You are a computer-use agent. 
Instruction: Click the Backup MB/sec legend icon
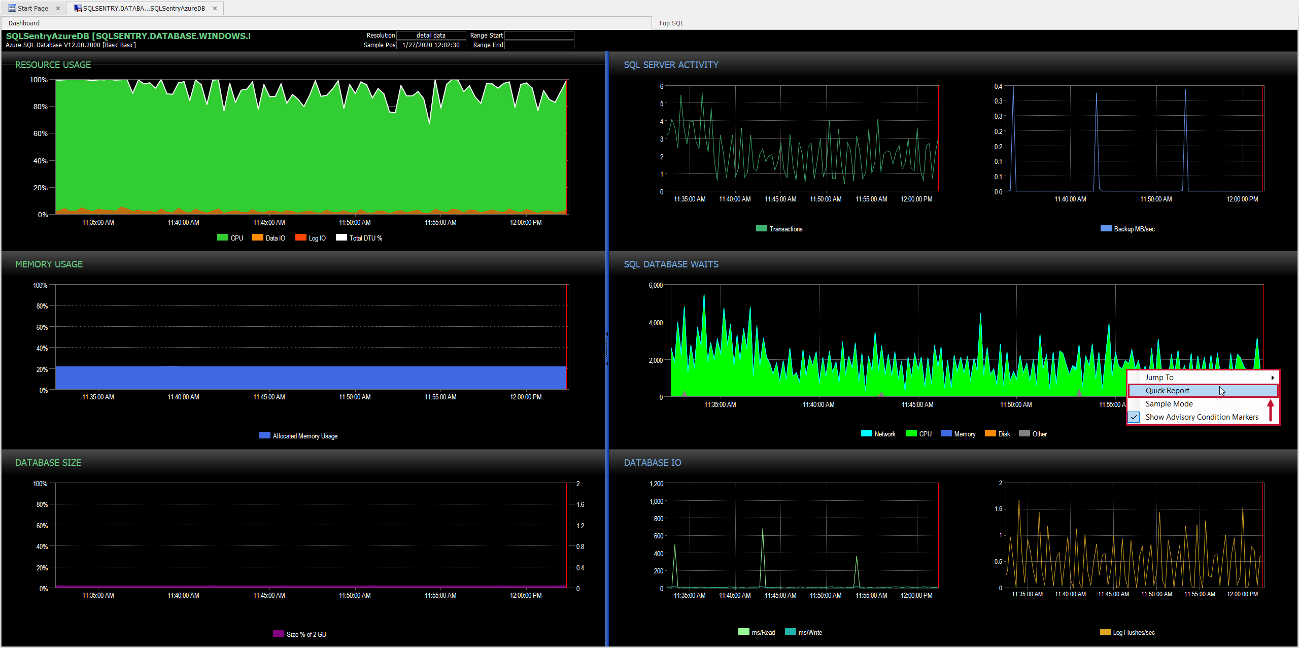click(1106, 228)
